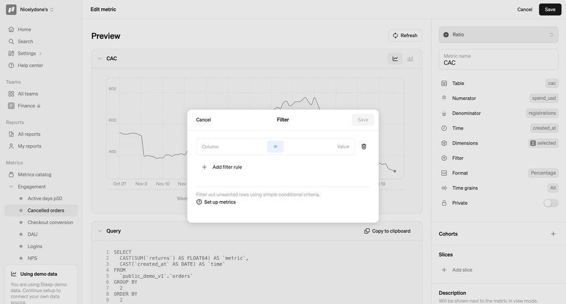Change the created_at time column

point(544,128)
